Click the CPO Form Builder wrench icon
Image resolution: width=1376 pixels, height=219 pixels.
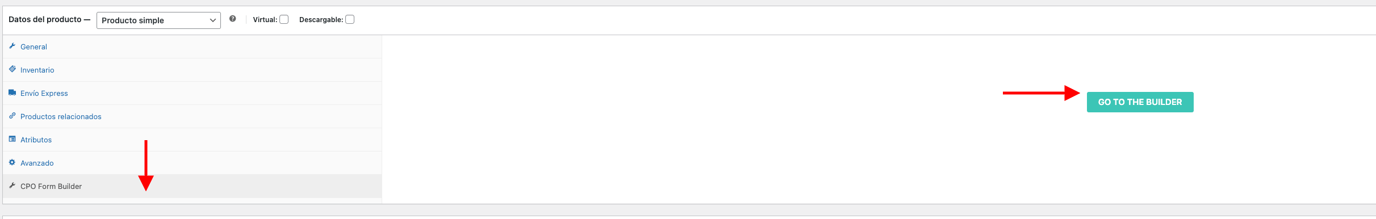click(12, 186)
